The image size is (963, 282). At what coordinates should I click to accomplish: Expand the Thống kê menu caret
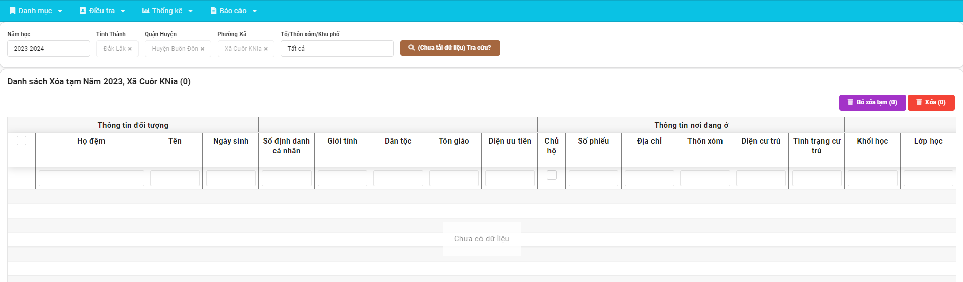tap(191, 11)
